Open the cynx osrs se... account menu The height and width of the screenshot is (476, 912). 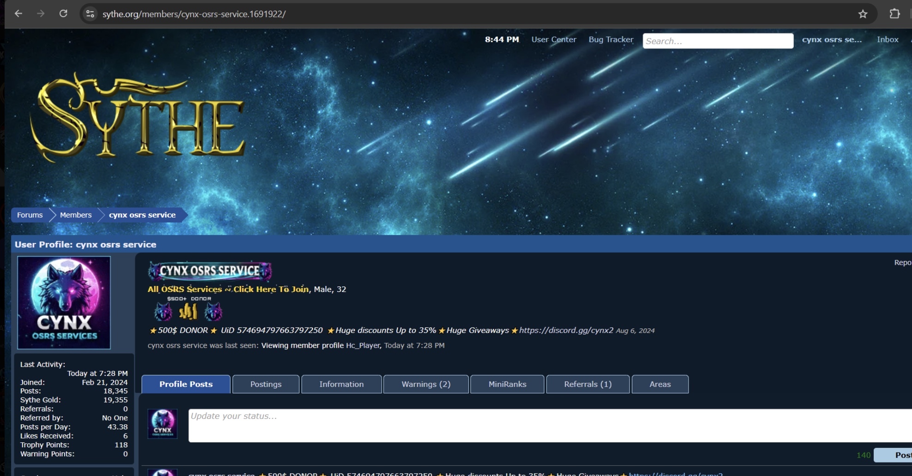coord(832,40)
